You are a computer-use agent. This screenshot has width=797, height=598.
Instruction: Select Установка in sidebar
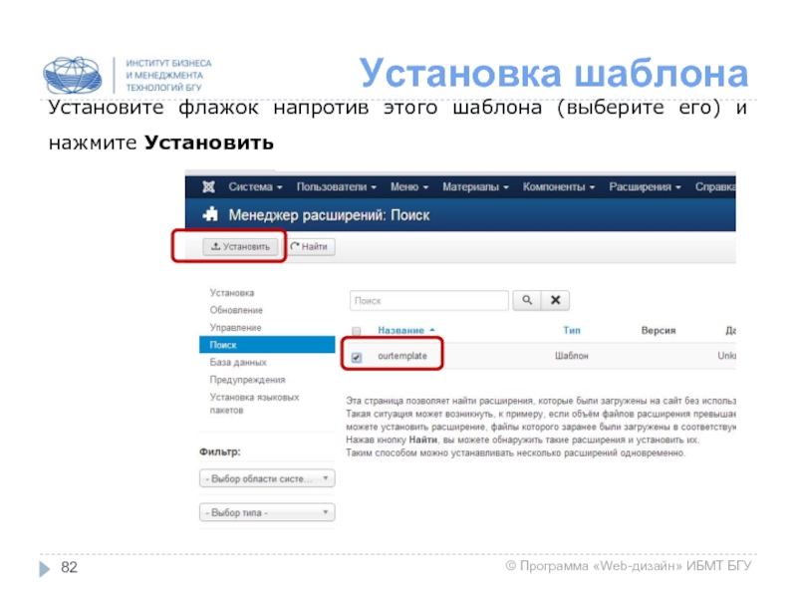[232, 293]
